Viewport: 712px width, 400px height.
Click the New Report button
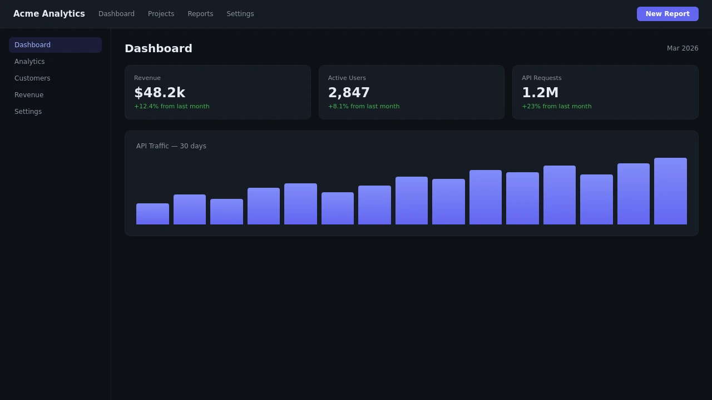tap(667, 13)
